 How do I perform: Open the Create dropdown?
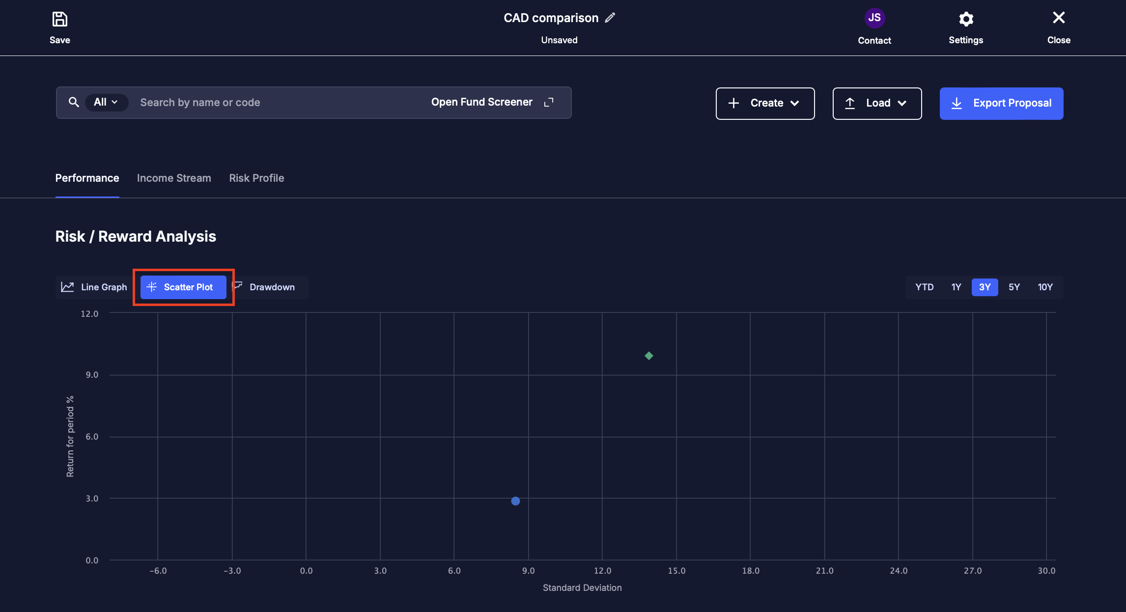pyautogui.click(x=765, y=103)
